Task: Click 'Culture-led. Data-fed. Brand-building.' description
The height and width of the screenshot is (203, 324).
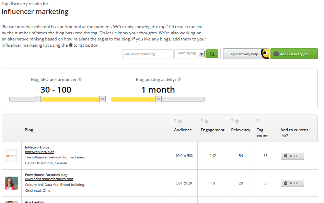Action: pyautogui.click(x=55, y=184)
